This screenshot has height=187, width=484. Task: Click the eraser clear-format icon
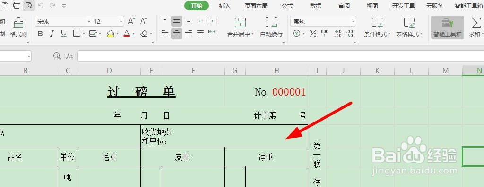coord(144,33)
